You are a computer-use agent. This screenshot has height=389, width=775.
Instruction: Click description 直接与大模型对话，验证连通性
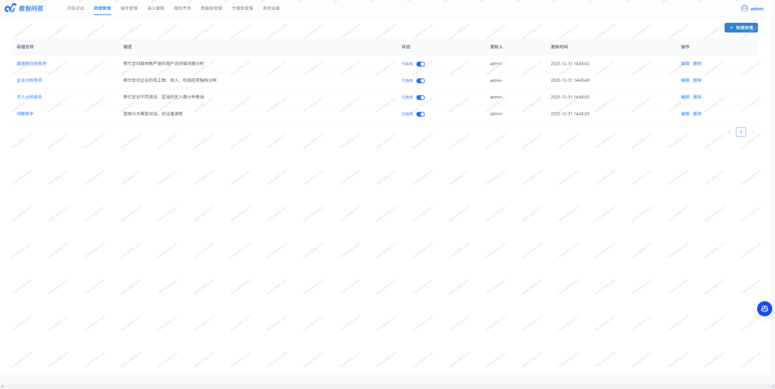(153, 113)
